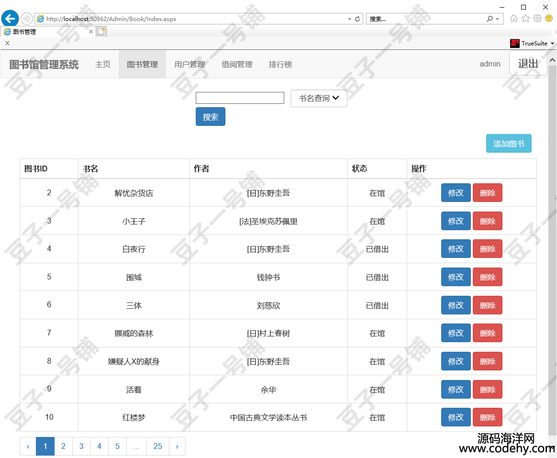Click the book name search input field

click(x=240, y=98)
